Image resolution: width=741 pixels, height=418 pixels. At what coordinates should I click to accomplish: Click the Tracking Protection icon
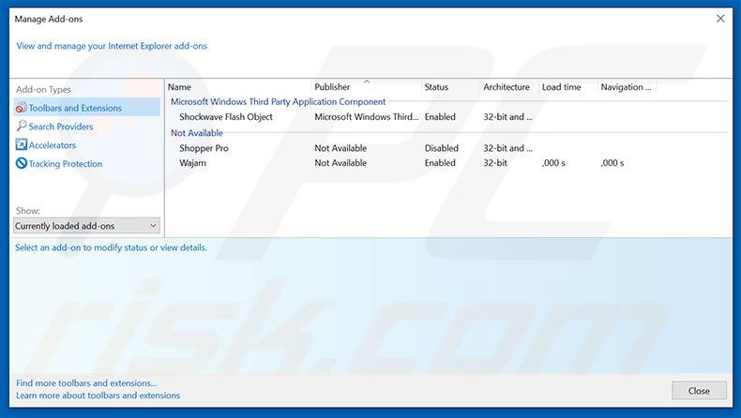tap(21, 164)
